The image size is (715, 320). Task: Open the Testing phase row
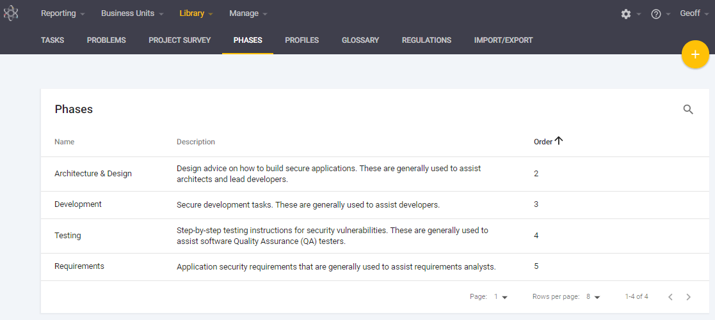coord(68,236)
